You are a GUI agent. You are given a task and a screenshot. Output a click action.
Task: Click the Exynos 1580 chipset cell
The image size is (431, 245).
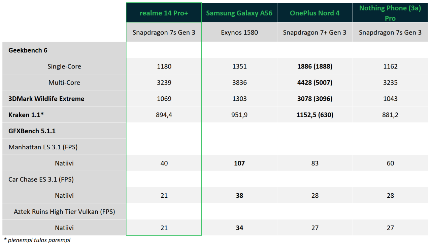pos(239,33)
